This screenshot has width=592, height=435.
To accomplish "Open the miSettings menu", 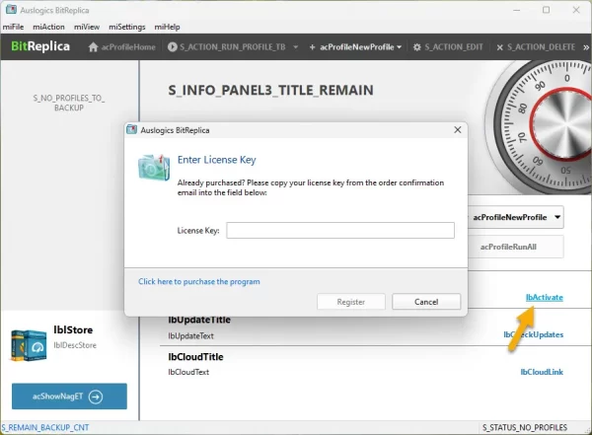I will [127, 27].
